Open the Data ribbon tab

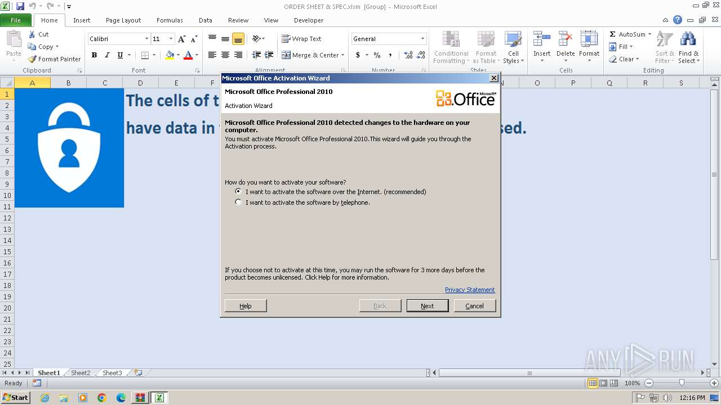pyautogui.click(x=206, y=20)
